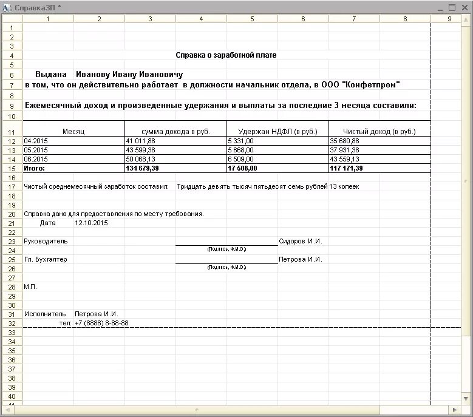
Task: Select total net income 117 171,39
Action: tap(379, 168)
